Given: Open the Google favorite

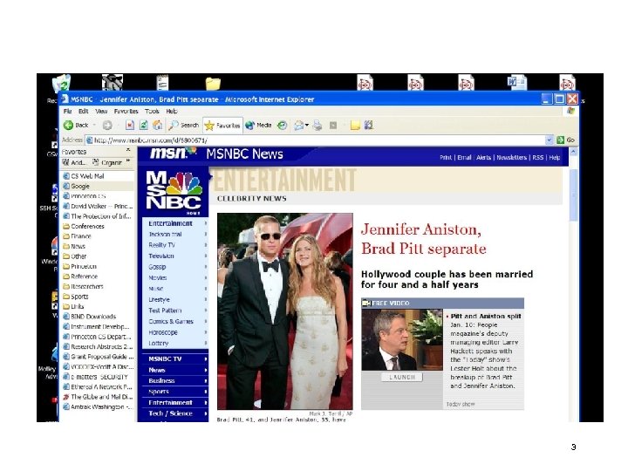Looking at the screenshot, I should (77, 186).
